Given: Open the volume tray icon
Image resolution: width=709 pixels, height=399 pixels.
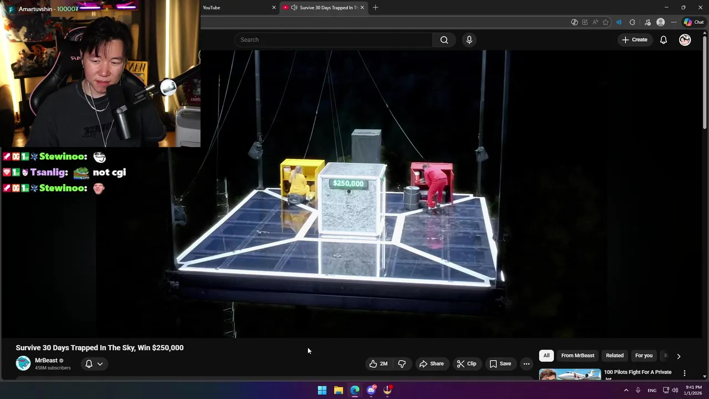Looking at the screenshot, I should pyautogui.click(x=675, y=390).
